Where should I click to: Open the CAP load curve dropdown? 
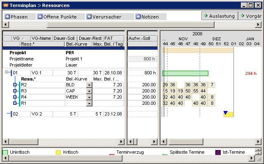click(89, 91)
